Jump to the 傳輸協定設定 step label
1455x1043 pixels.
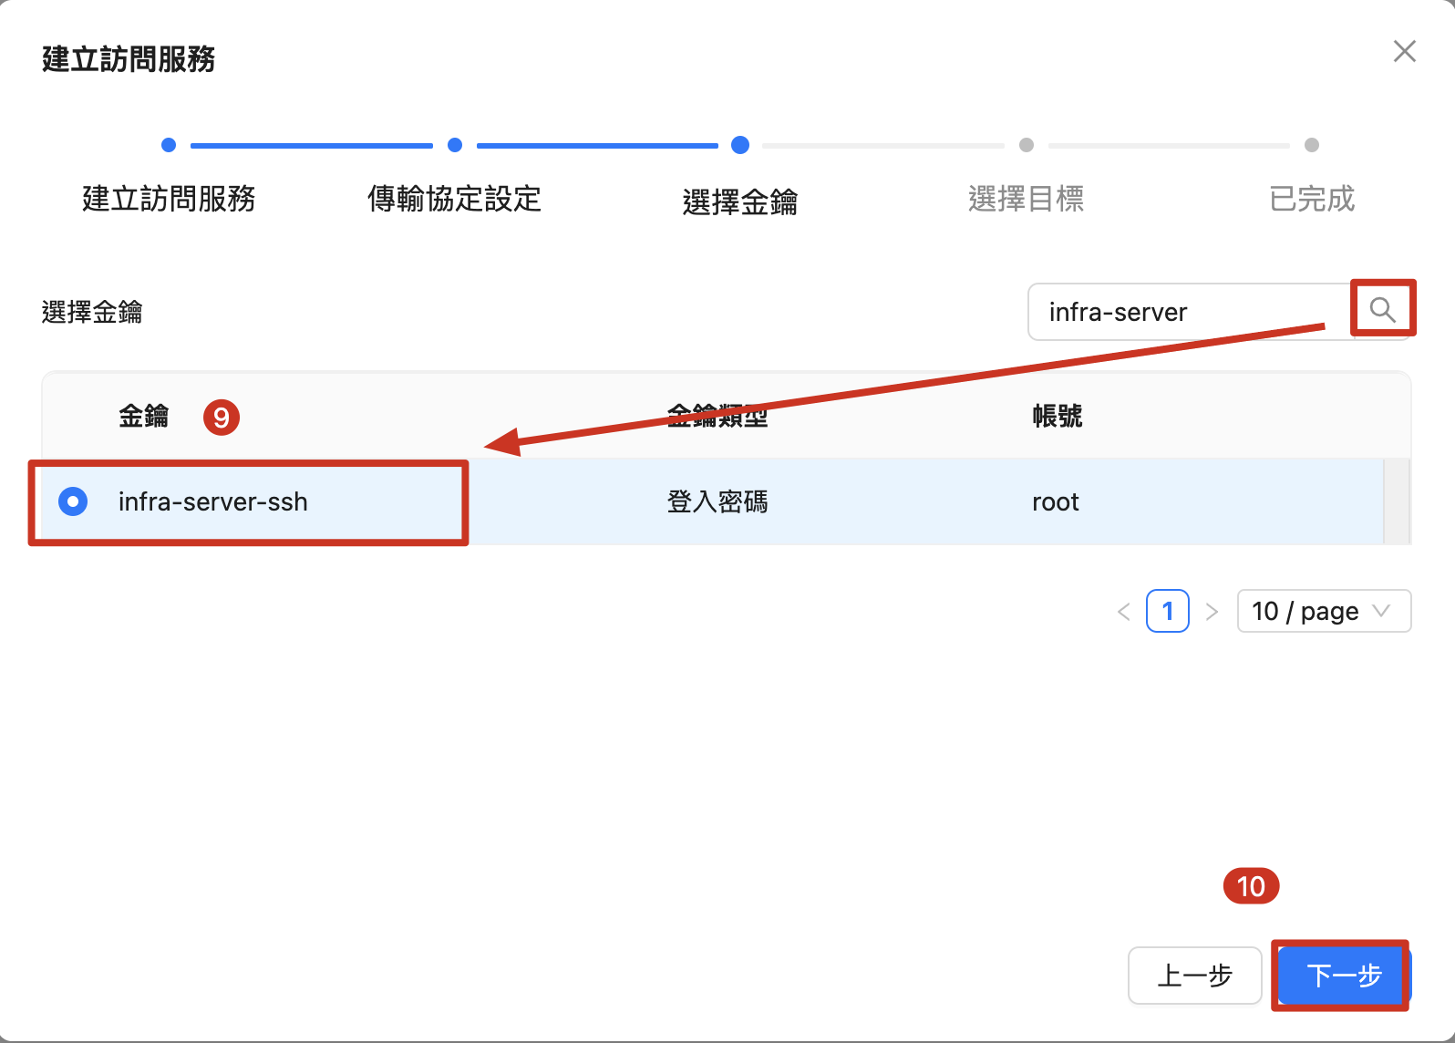tap(454, 199)
